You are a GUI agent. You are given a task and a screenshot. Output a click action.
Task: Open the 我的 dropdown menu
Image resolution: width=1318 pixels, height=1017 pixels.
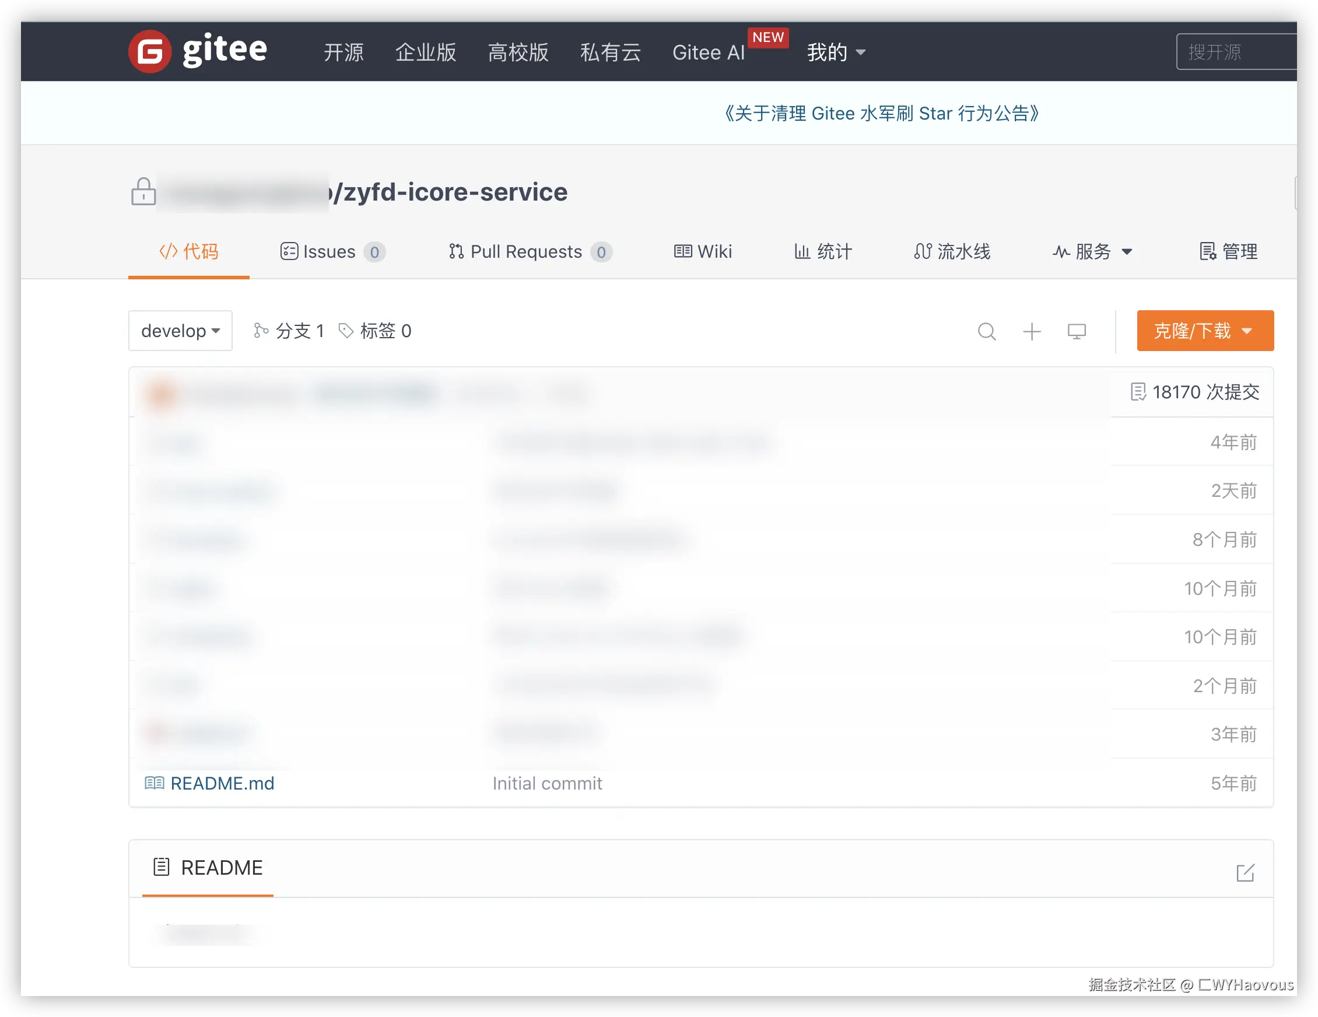[x=836, y=52]
